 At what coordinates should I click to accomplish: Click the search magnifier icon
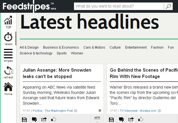[168, 6]
